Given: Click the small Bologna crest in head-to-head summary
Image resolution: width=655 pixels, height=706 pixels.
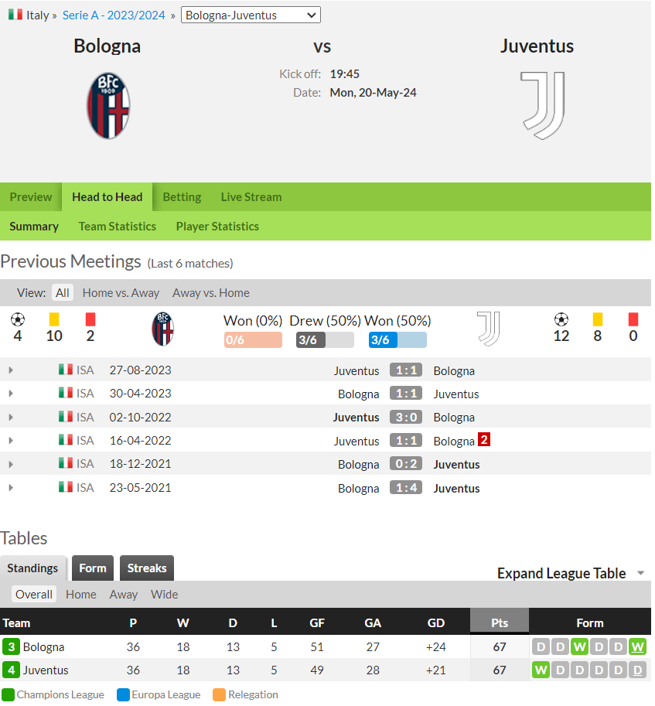Looking at the screenshot, I should [163, 329].
